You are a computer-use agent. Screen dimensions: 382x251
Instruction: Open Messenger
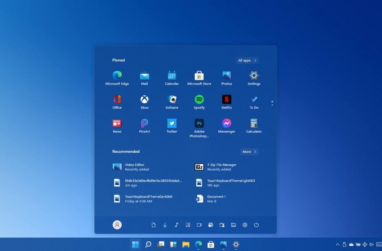click(x=227, y=126)
